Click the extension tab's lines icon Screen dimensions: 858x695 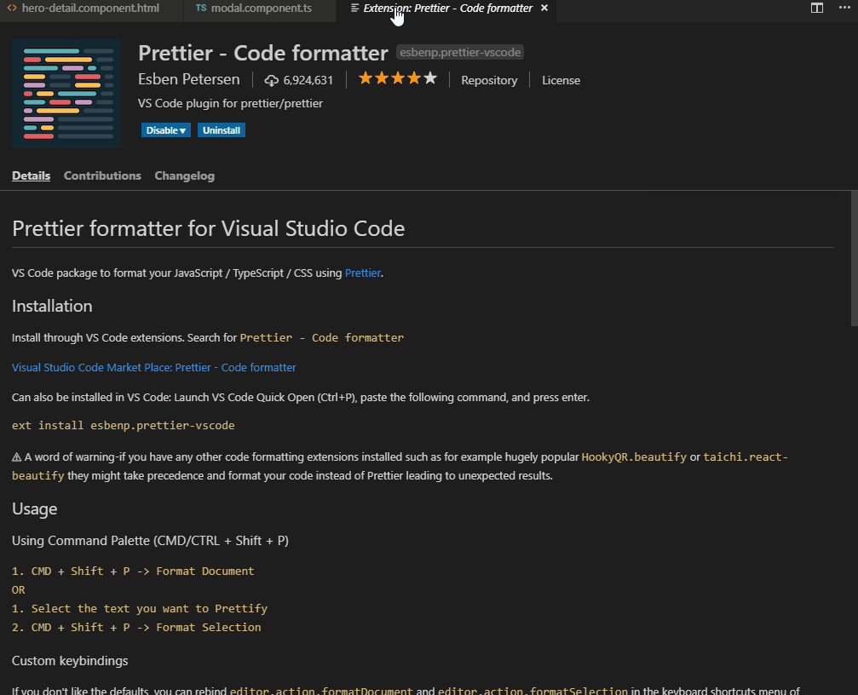(x=354, y=8)
